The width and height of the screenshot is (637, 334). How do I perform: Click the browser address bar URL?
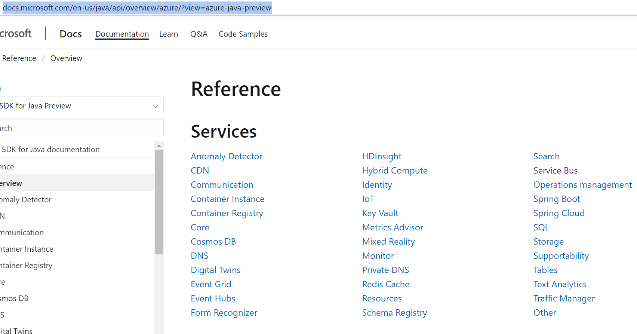(x=137, y=8)
